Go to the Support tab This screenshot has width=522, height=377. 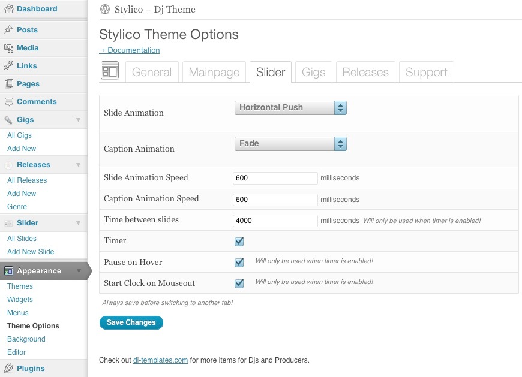(427, 72)
